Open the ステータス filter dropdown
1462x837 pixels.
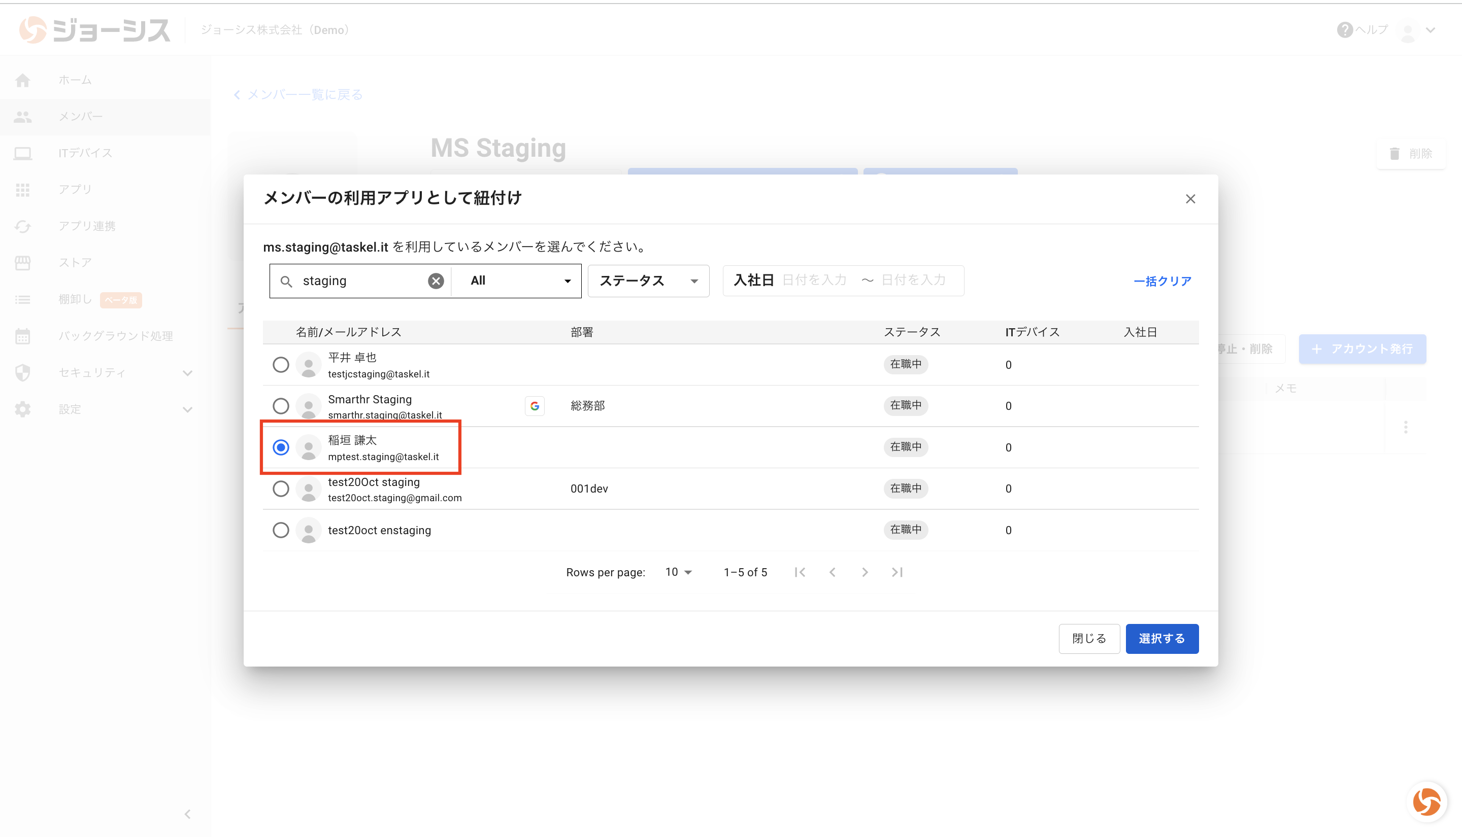point(648,281)
